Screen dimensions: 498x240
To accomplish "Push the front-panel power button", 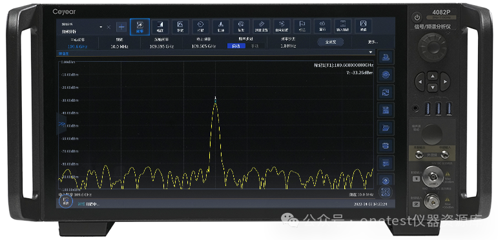I will tap(417, 17).
